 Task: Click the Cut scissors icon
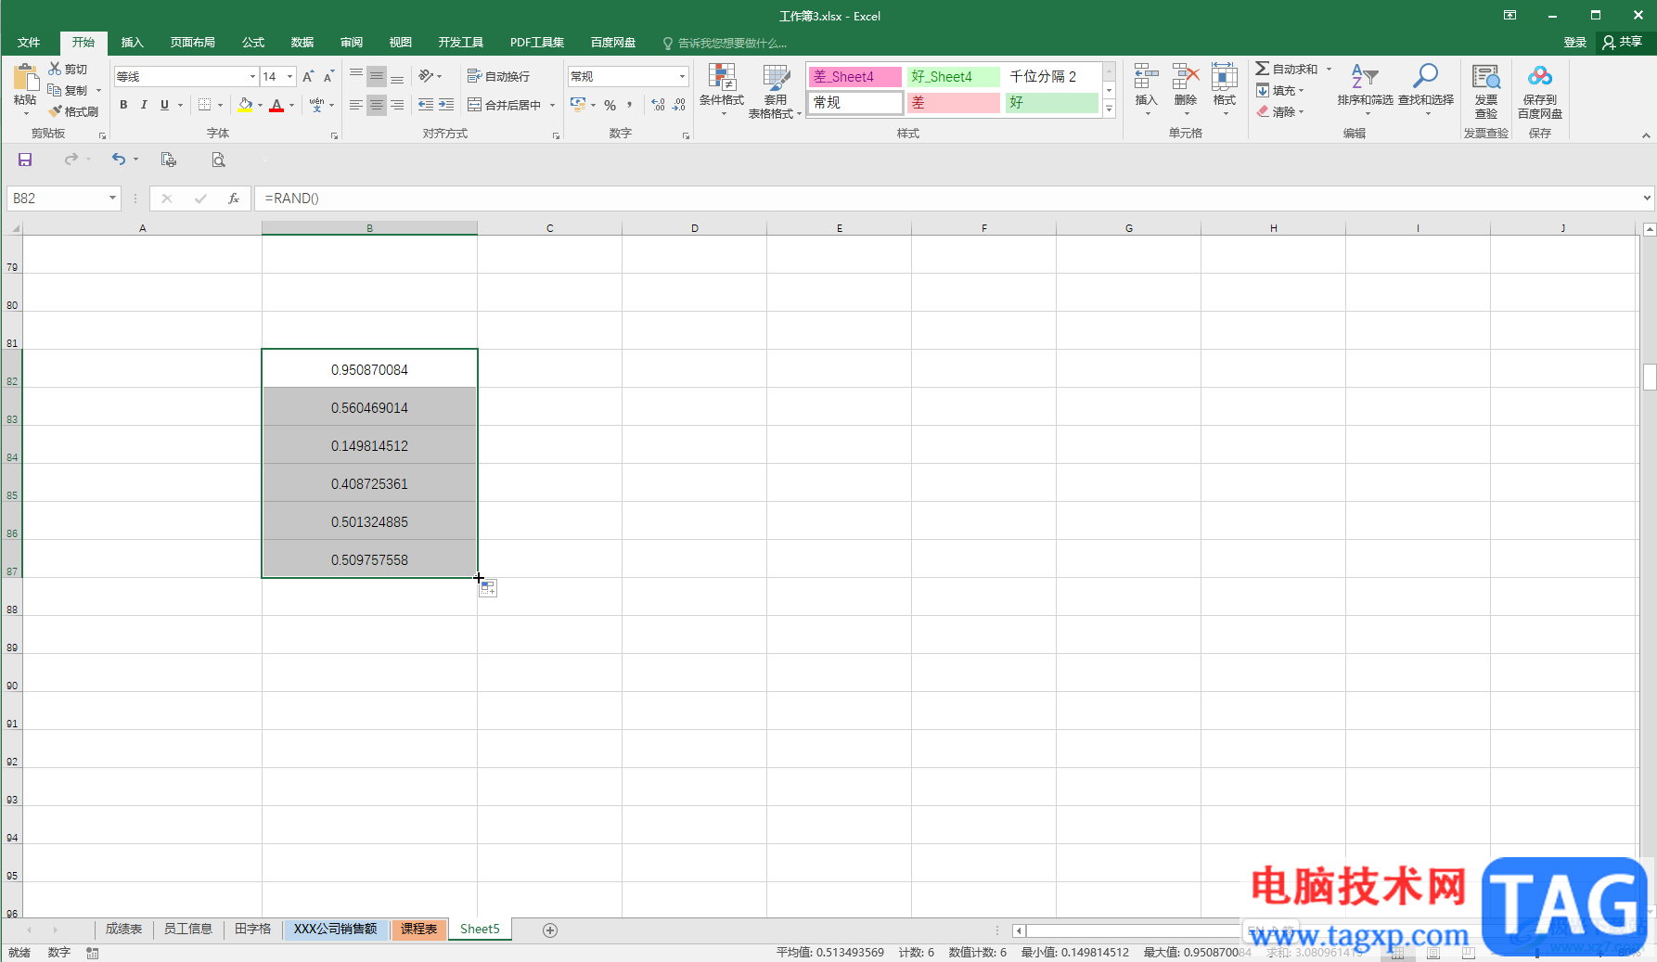click(x=55, y=70)
